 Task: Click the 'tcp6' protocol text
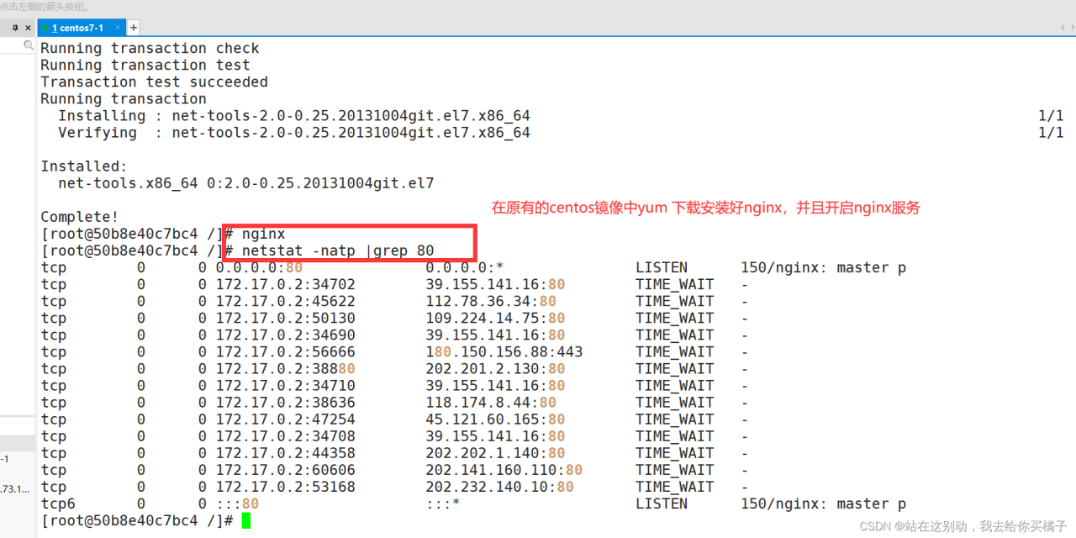(58, 504)
